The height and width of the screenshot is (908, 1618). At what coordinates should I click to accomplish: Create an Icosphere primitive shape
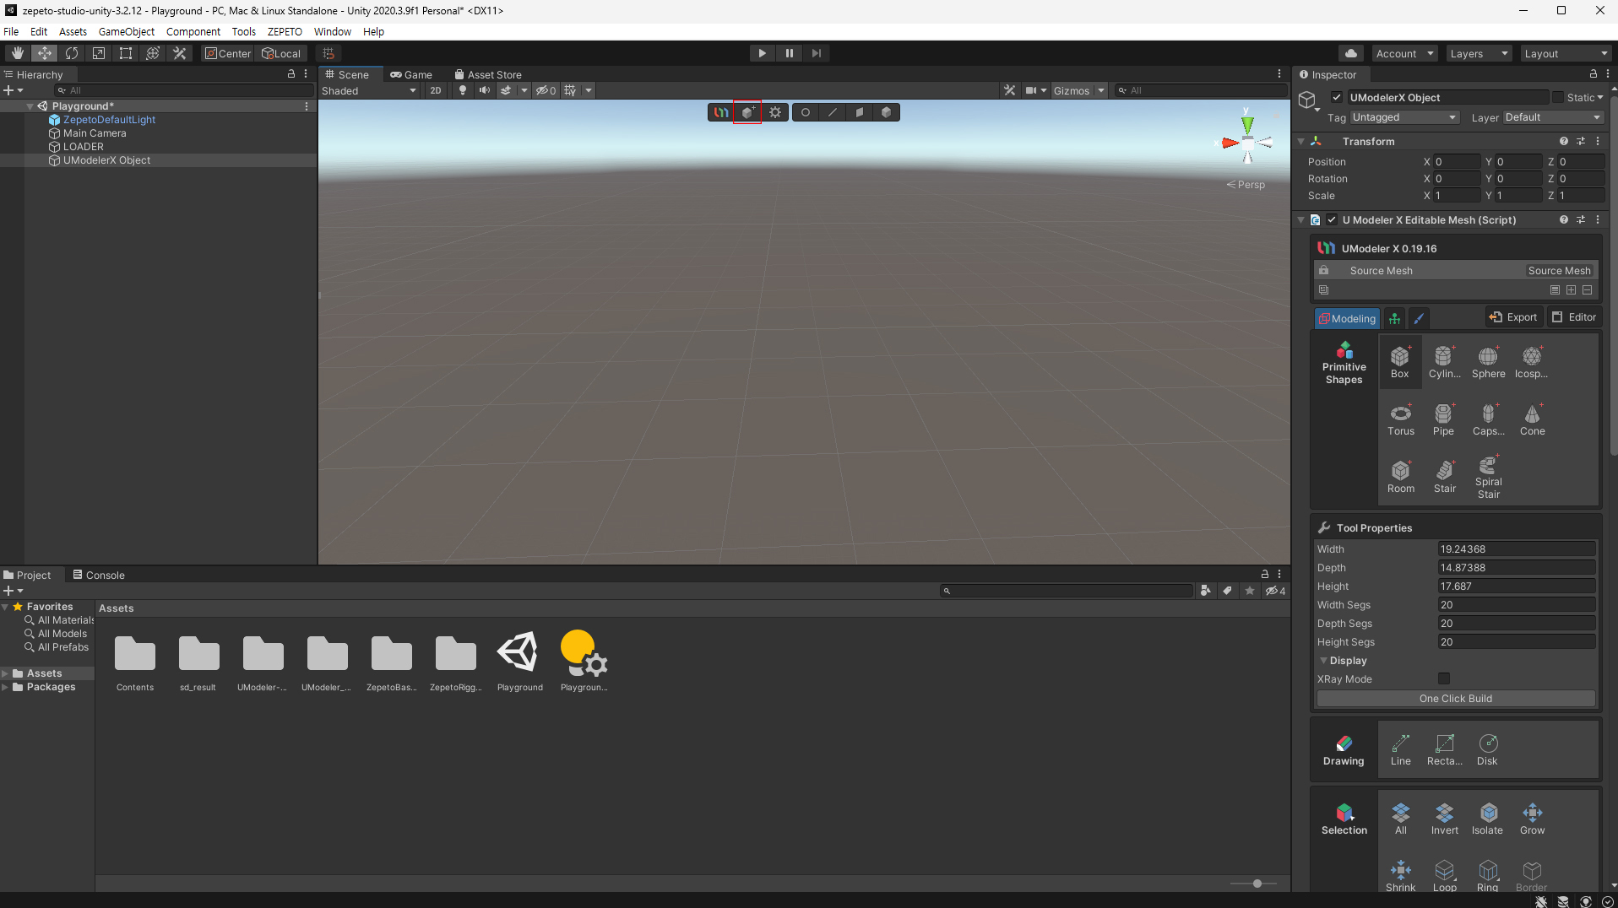click(x=1532, y=362)
